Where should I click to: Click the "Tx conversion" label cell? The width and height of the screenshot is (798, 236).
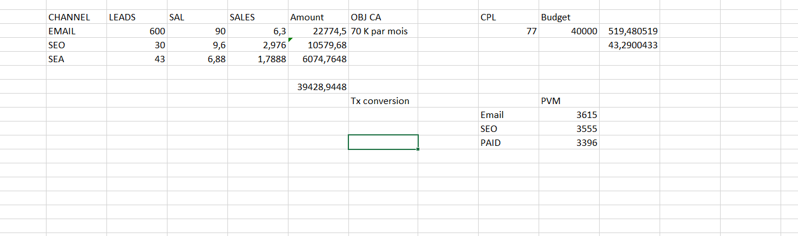point(383,101)
